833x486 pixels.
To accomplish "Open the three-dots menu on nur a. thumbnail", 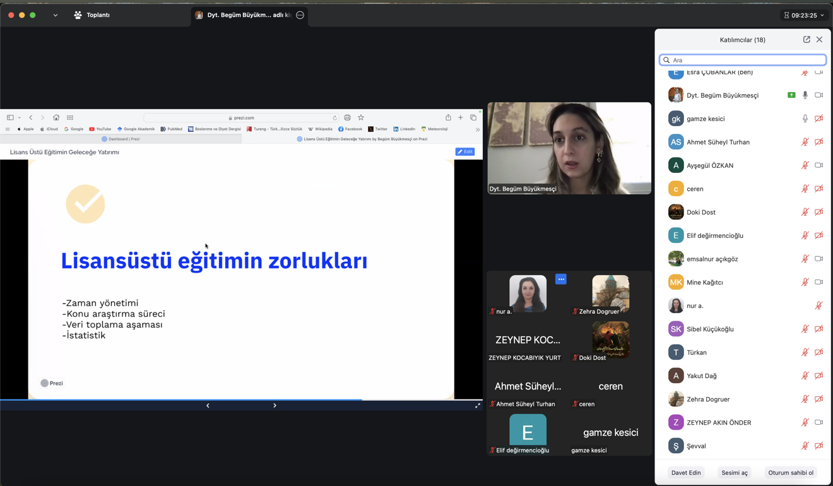I will coord(561,279).
